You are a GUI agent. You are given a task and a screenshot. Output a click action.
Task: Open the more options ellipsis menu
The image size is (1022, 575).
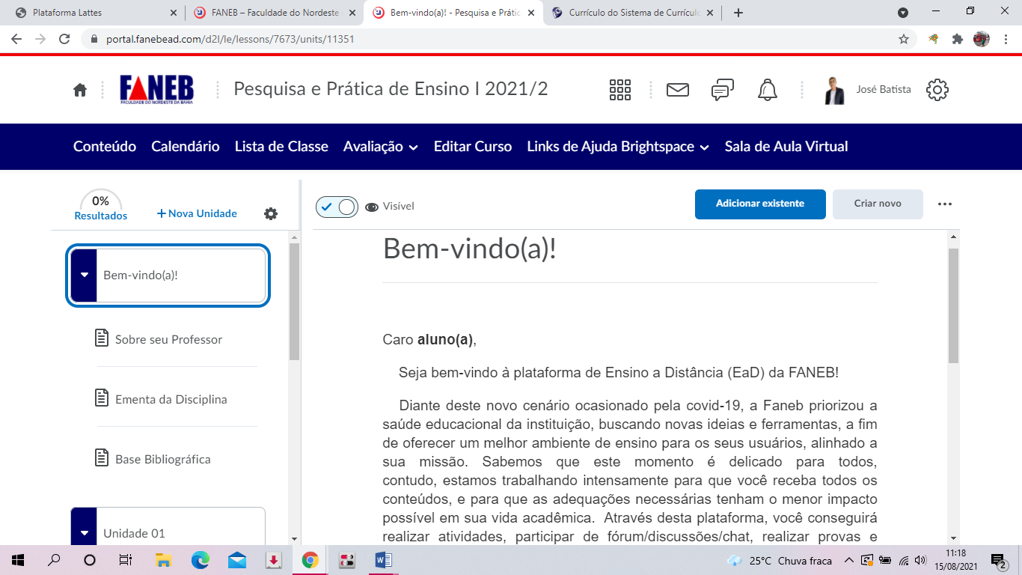coord(945,204)
